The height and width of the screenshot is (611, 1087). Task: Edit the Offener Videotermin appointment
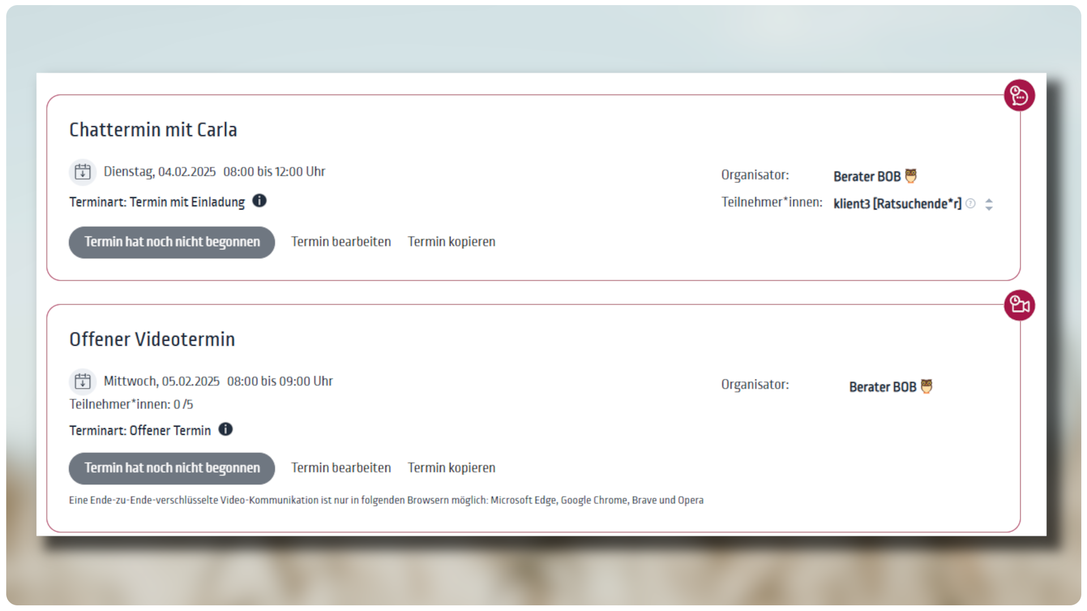[341, 468]
